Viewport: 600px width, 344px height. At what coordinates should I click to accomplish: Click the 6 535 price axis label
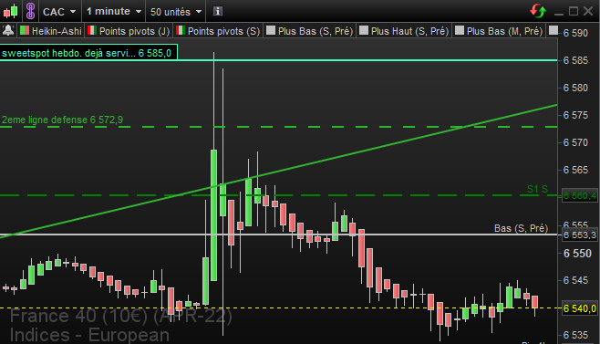(x=575, y=335)
